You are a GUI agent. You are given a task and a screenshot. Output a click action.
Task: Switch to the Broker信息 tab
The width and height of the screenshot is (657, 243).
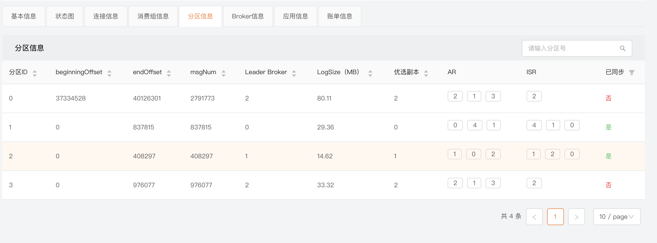click(x=248, y=16)
